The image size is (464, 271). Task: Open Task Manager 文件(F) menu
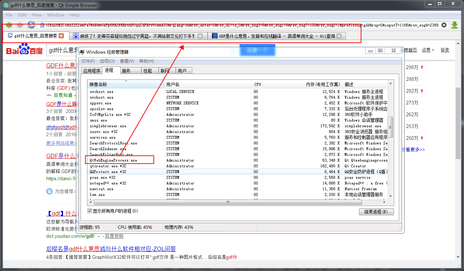pyautogui.click(x=88, y=61)
